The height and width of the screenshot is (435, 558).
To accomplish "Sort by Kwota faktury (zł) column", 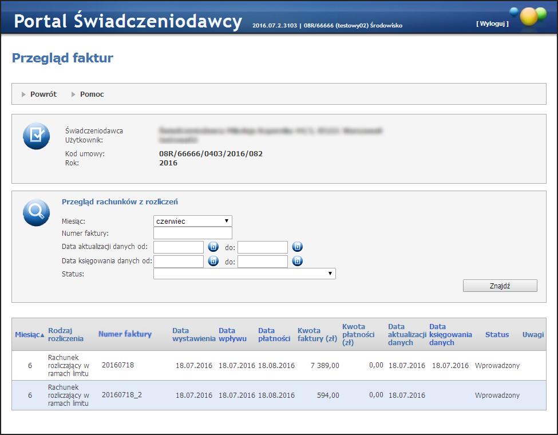I will (318, 335).
